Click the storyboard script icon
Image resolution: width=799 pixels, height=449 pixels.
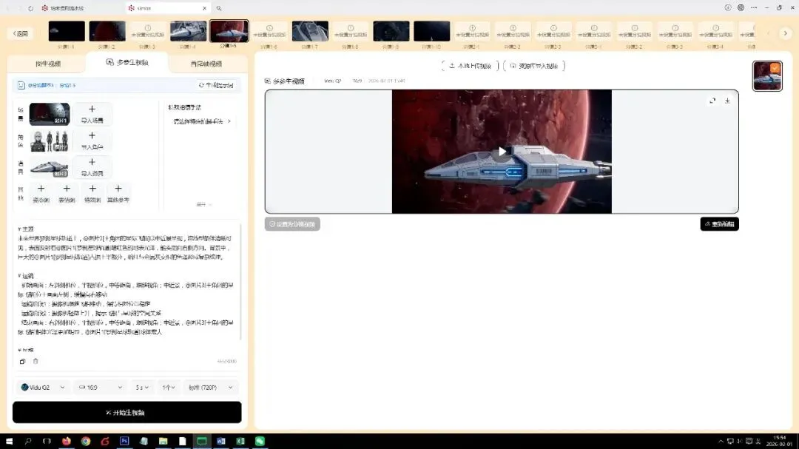[21, 85]
